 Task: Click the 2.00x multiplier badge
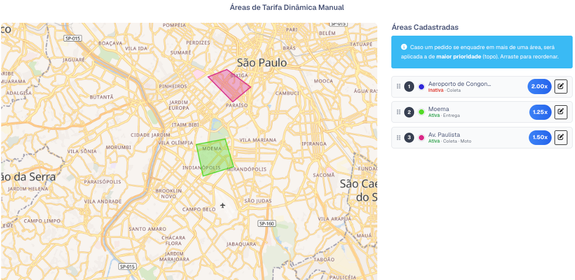(x=539, y=87)
